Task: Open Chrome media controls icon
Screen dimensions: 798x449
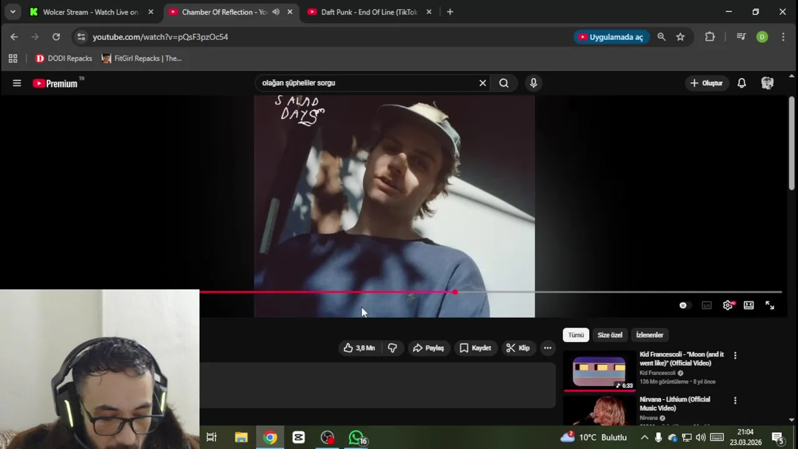Action: point(741,37)
